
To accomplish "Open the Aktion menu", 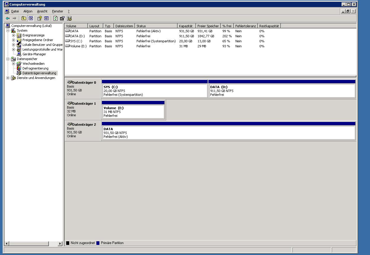I will pos(28,11).
